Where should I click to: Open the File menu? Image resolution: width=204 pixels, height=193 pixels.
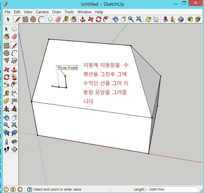7,12
